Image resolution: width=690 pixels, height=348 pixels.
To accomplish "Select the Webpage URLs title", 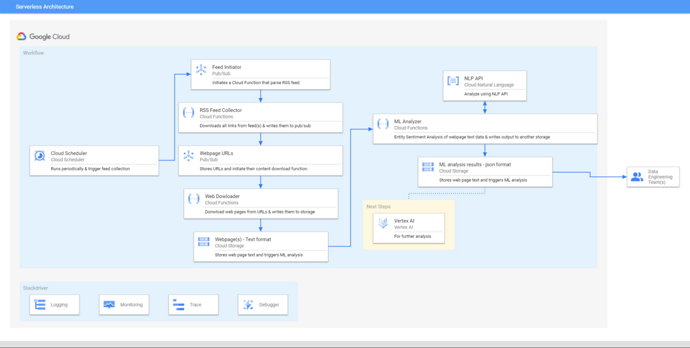I will tap(216, 153).
